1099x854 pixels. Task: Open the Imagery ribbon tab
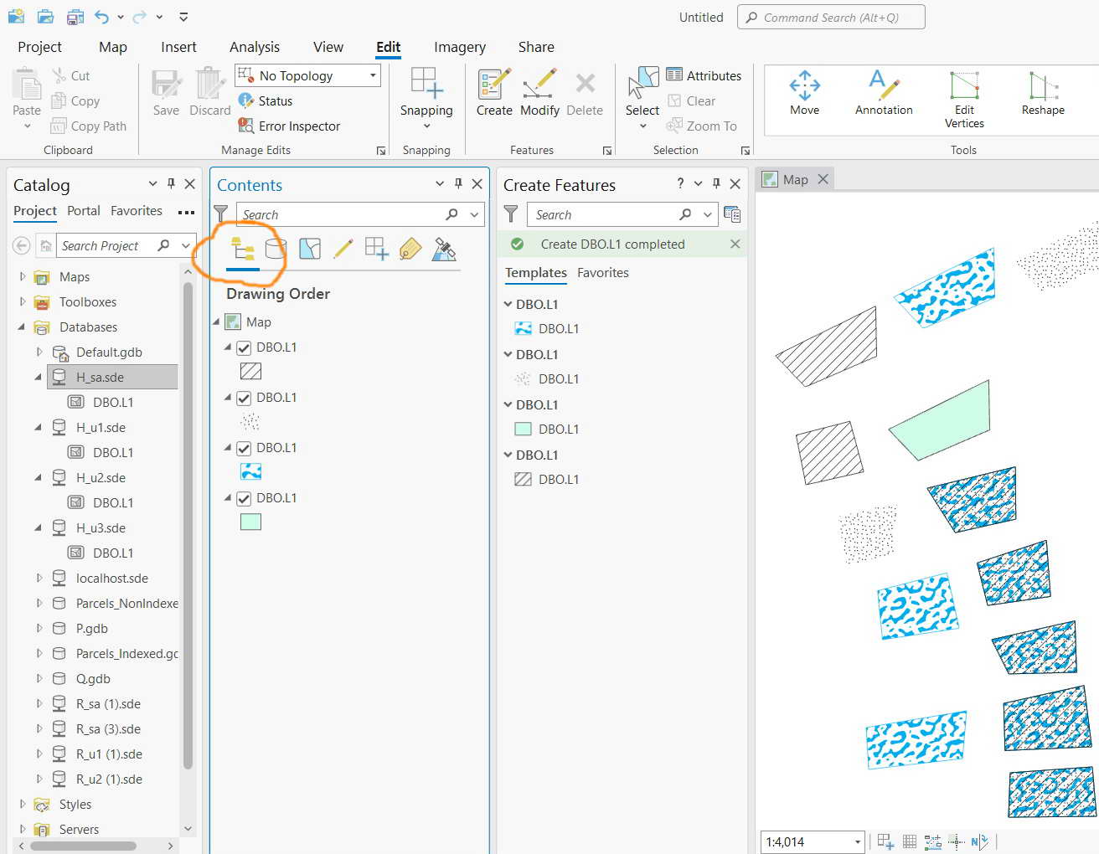pyautogui.click(x=459, y=47)
